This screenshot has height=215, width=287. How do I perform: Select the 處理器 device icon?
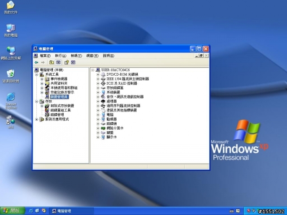click(103, 101)
